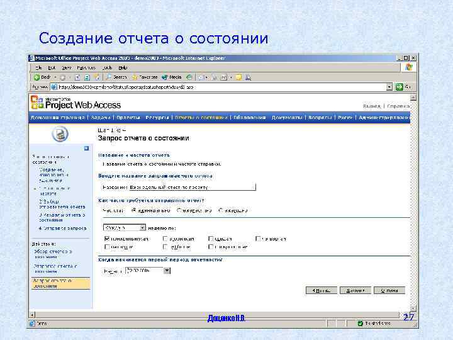Click the Отмена button
This screenshot has height=340, width=453.
point(389,290)
